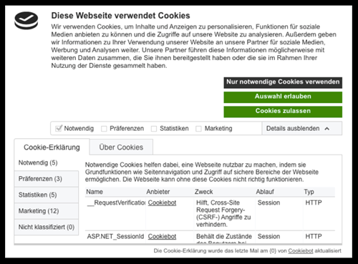Accept all with Cookies zulassen

[x=283, y=112]
